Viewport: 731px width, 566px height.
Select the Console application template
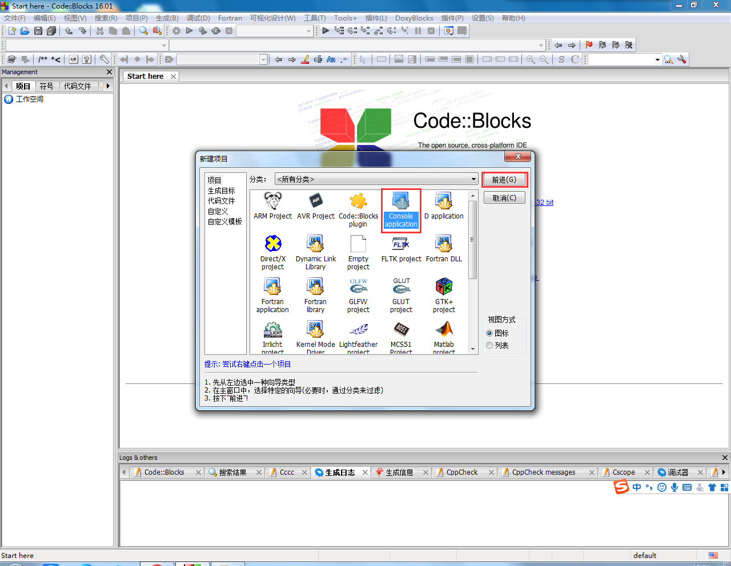(401, 210)
